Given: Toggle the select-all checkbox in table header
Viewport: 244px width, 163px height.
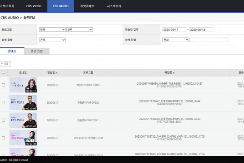Looking at the screenshot, I should [4, 72].
